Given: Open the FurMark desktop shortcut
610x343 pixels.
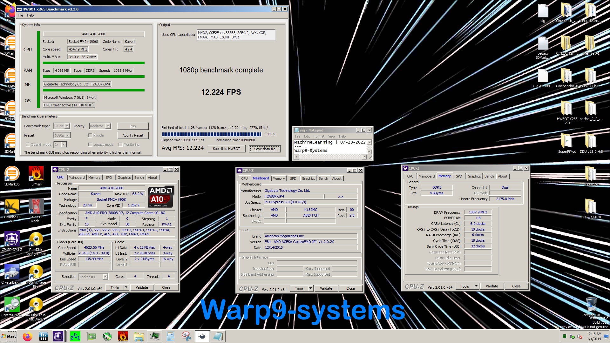Looking at the screenshot, I should 36,176.
